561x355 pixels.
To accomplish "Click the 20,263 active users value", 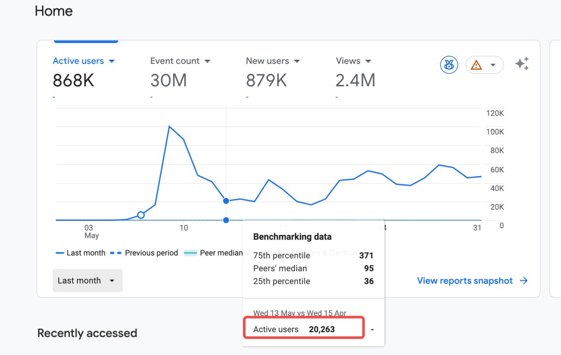I will point(322,329).
